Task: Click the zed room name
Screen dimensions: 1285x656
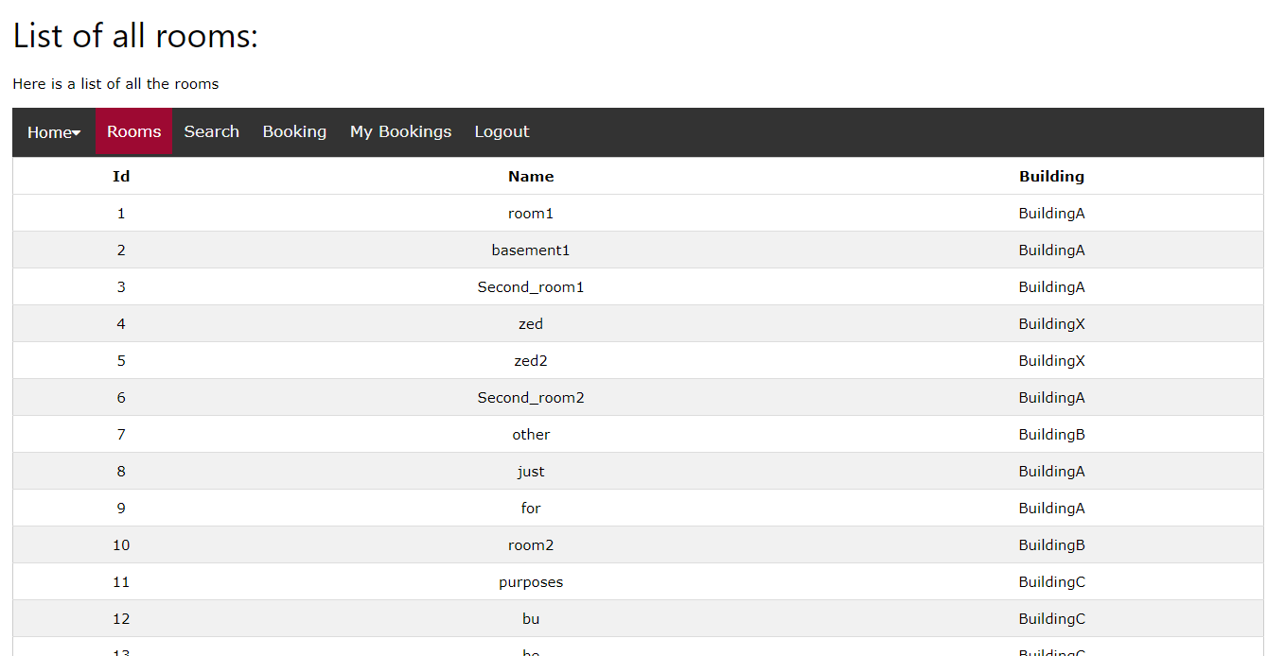Action: coord(531,324)
